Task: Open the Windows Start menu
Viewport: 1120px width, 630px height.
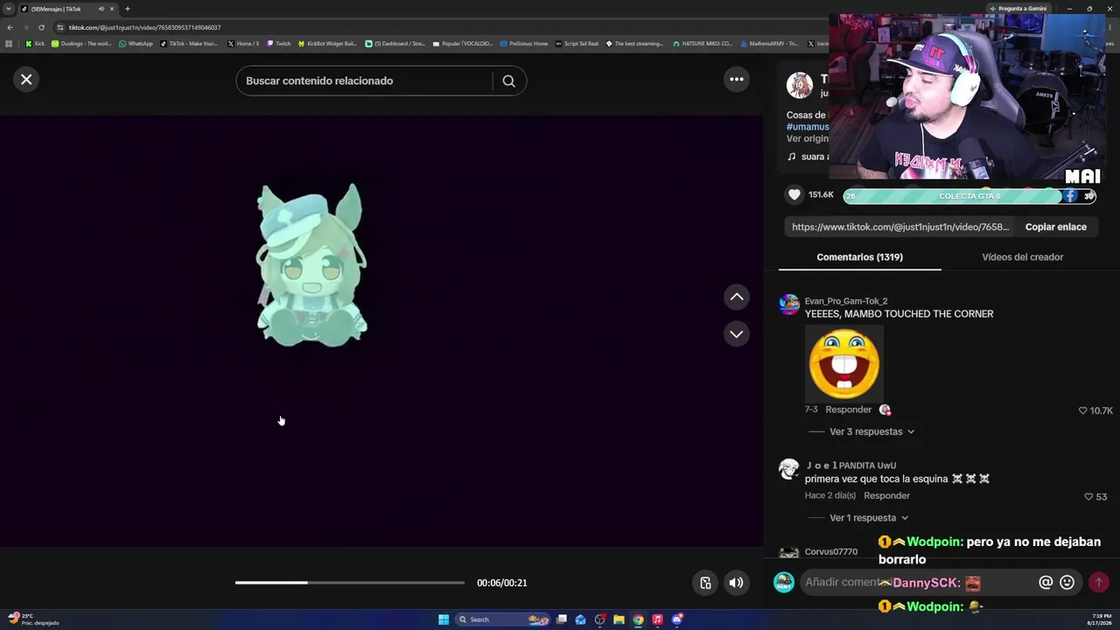Action: pos(444,619)
